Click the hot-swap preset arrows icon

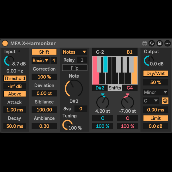[152, 43]
